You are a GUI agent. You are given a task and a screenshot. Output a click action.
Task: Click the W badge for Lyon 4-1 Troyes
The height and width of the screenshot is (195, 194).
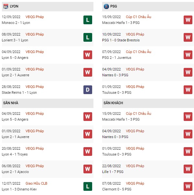(88, 151)
